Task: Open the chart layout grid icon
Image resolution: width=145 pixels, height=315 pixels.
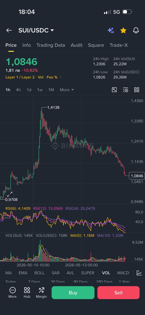Action: click(137, 90)
